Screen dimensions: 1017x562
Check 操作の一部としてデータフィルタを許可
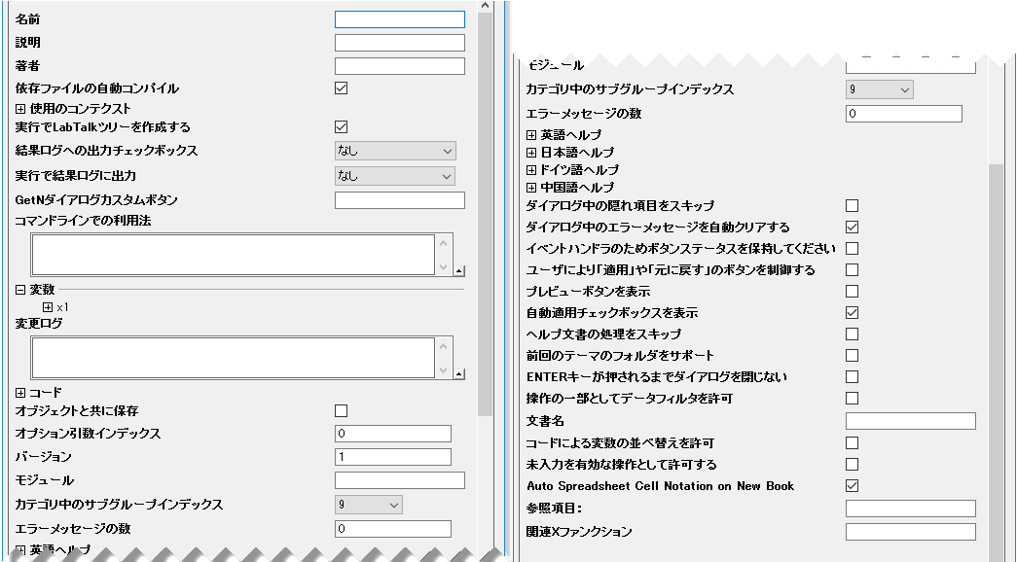pos(853,398)
